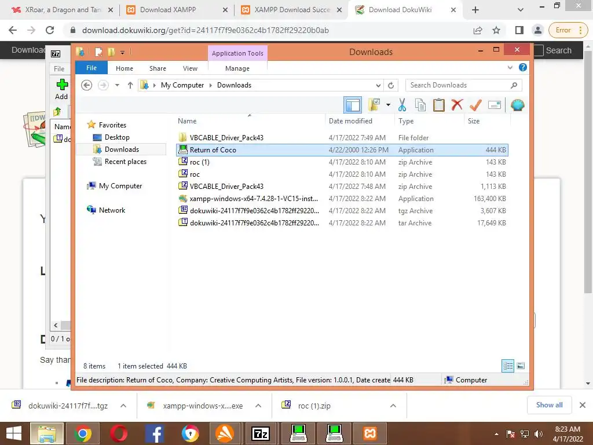Open the File tab in explorer
This screenshot has width=593, height=445.
[91, 68]
